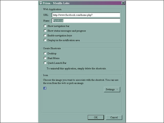Tick Quick Launch Bar checkbox
The width and height of the screenshot is (164, 123).
coord(45,63)
